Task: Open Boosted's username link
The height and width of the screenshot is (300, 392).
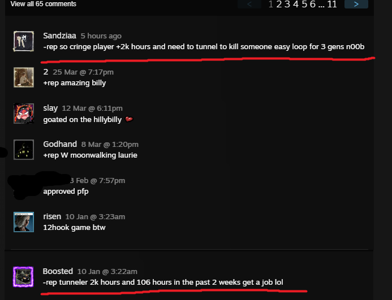Action: click(58, 271)
